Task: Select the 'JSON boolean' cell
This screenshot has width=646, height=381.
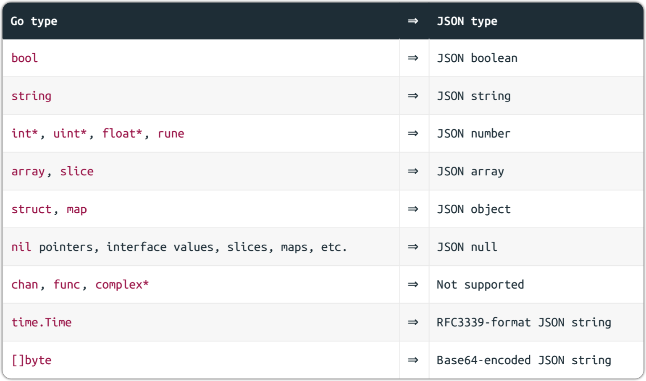Action: click(536, 58)
